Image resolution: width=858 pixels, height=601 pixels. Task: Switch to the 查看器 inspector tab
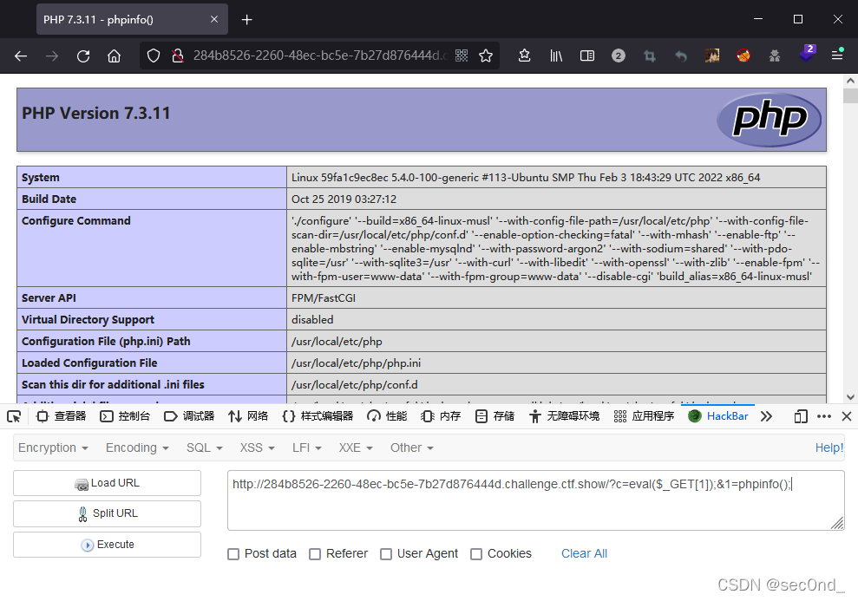pyautogui.click(x=62, y=416)
